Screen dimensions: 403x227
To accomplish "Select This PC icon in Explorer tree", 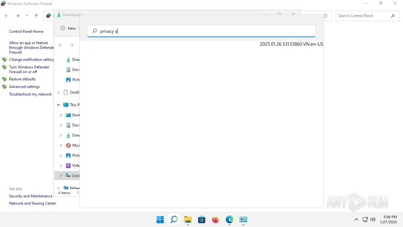I will 65,105.
